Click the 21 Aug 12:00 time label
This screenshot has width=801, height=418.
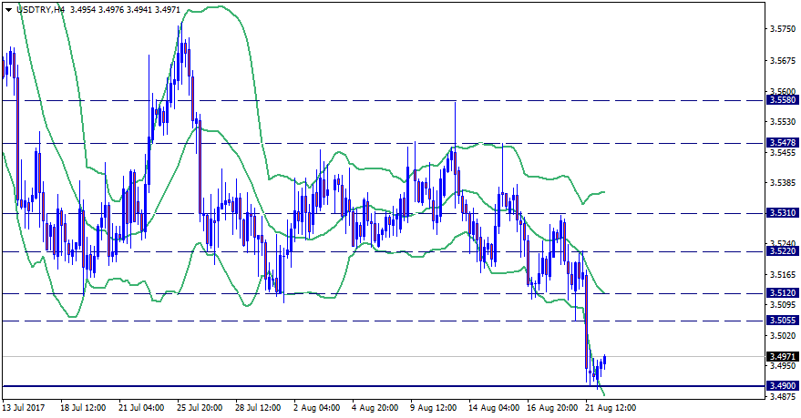click(x=610, y=408)
